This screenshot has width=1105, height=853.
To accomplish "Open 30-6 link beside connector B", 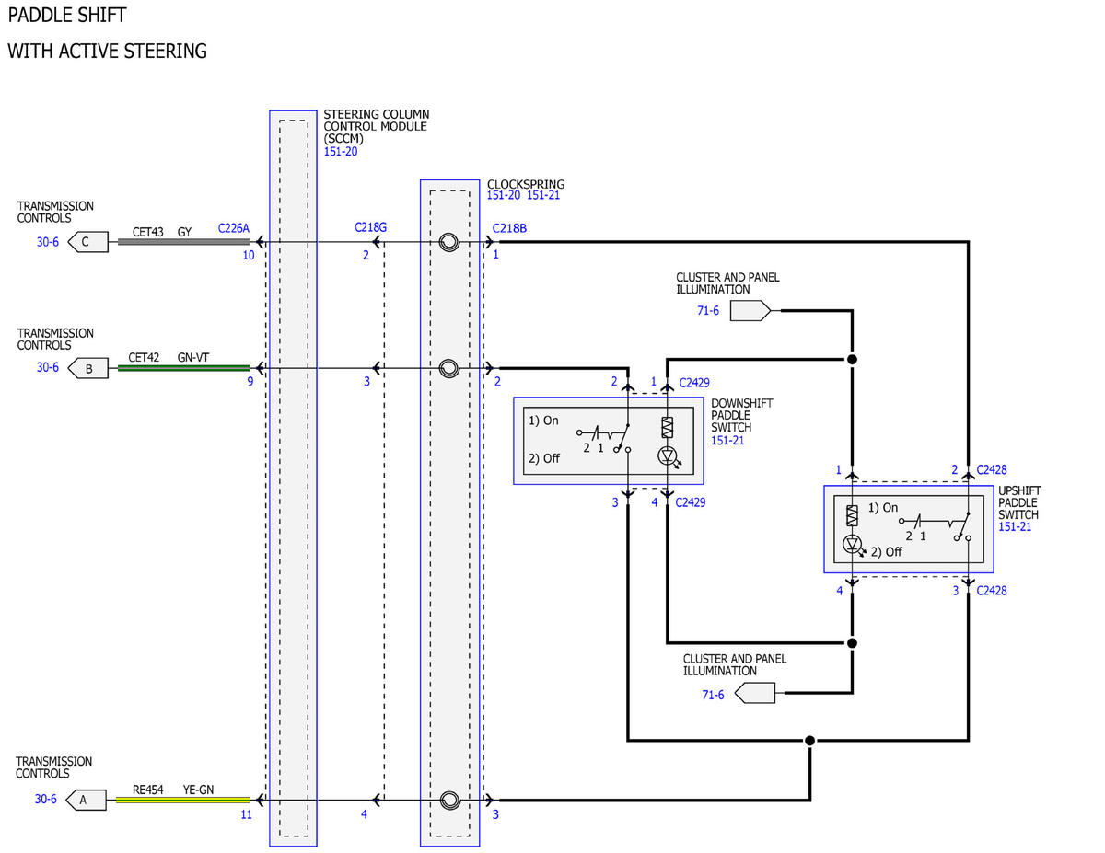I will 48,367.
